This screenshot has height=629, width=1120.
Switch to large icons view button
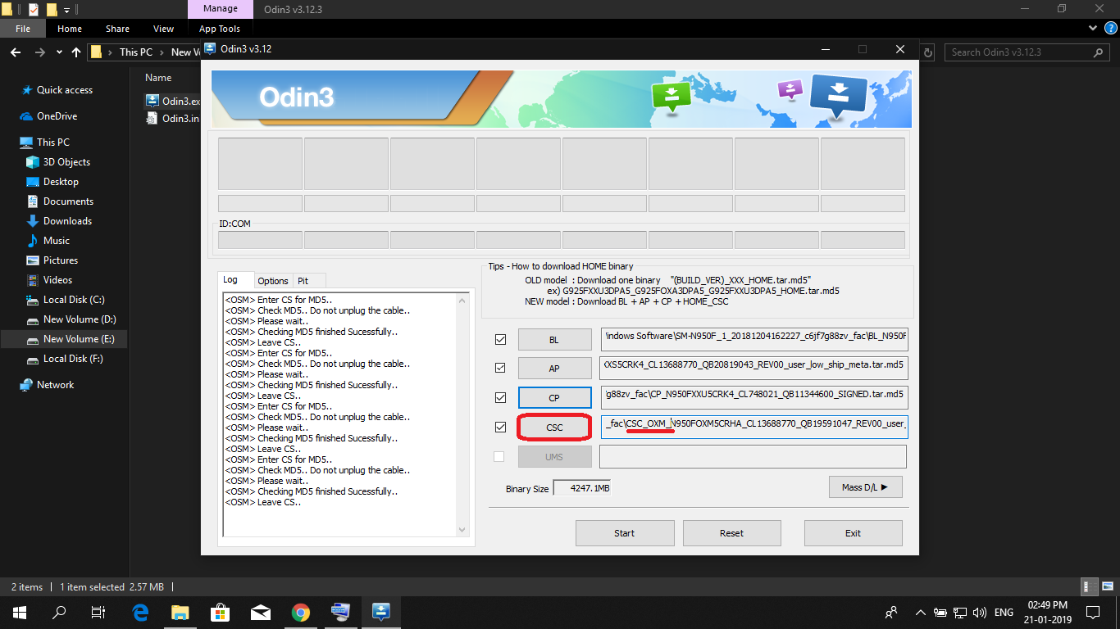point(1106,586)
